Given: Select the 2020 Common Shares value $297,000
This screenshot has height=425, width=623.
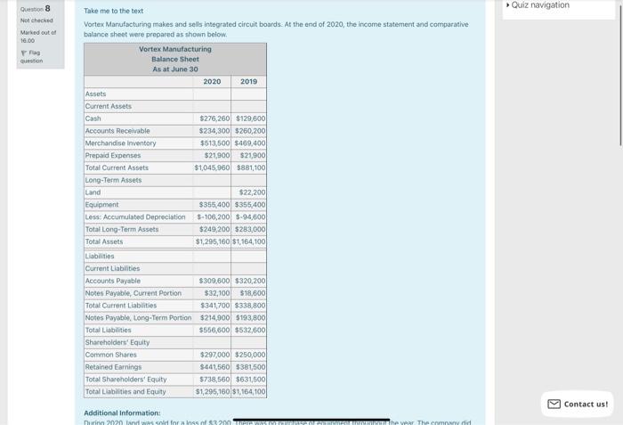Looking at the screenshot, I should pos(215,355).
